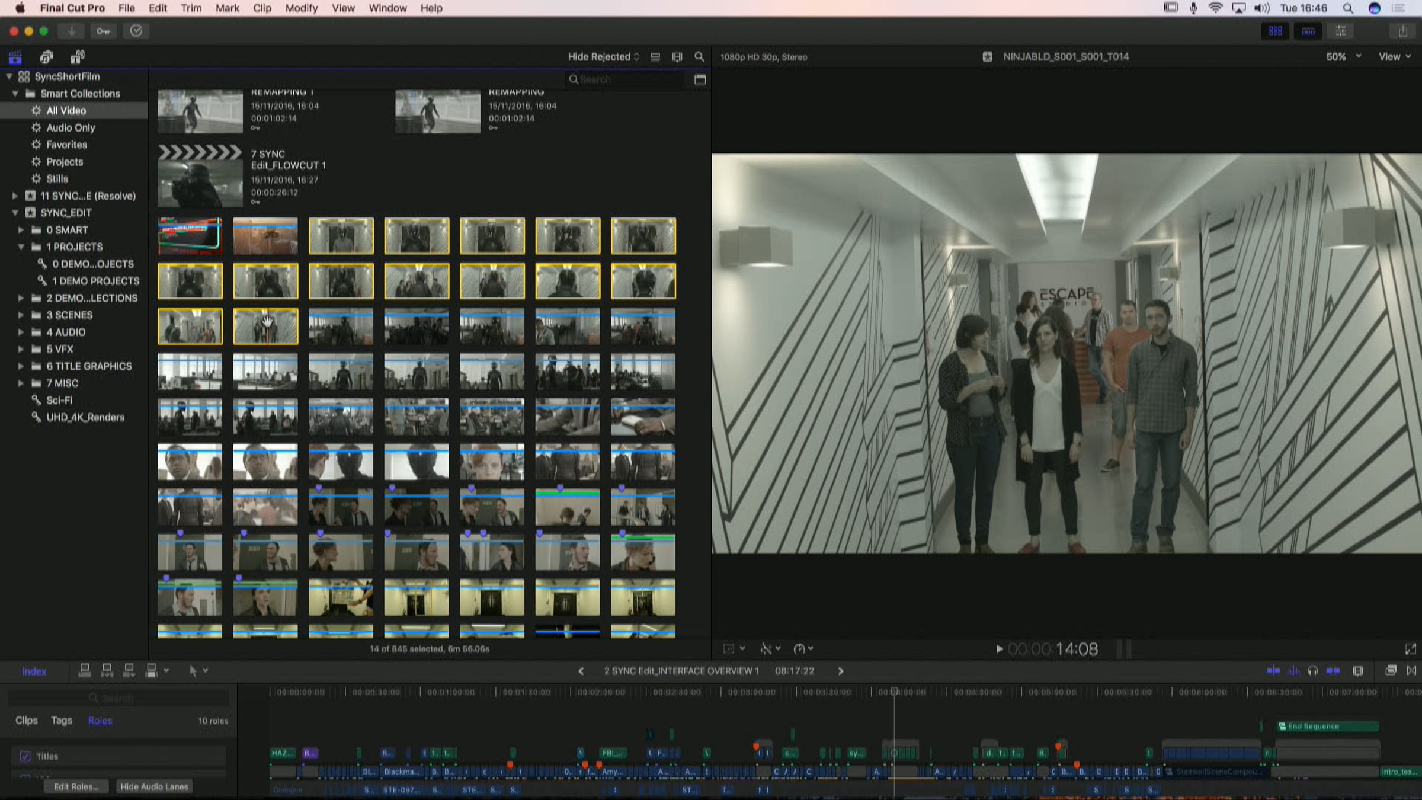This screenshot has width=1422, height=800.
Task: Open Siri from the menu bar
Action: click(1375, 8)
